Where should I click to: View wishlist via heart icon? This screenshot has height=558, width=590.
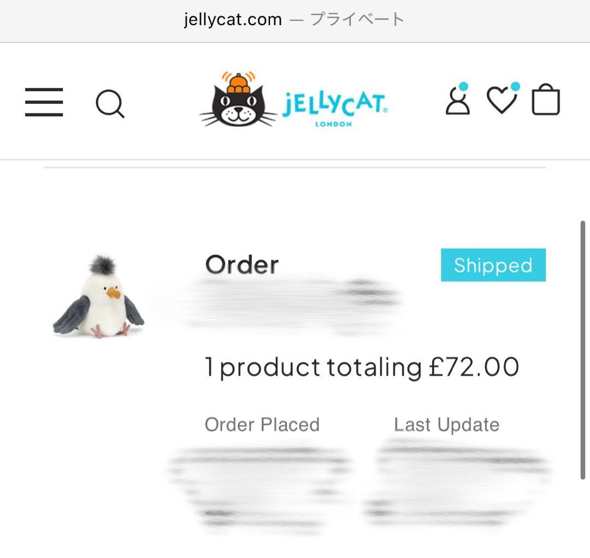click(501, 100)
